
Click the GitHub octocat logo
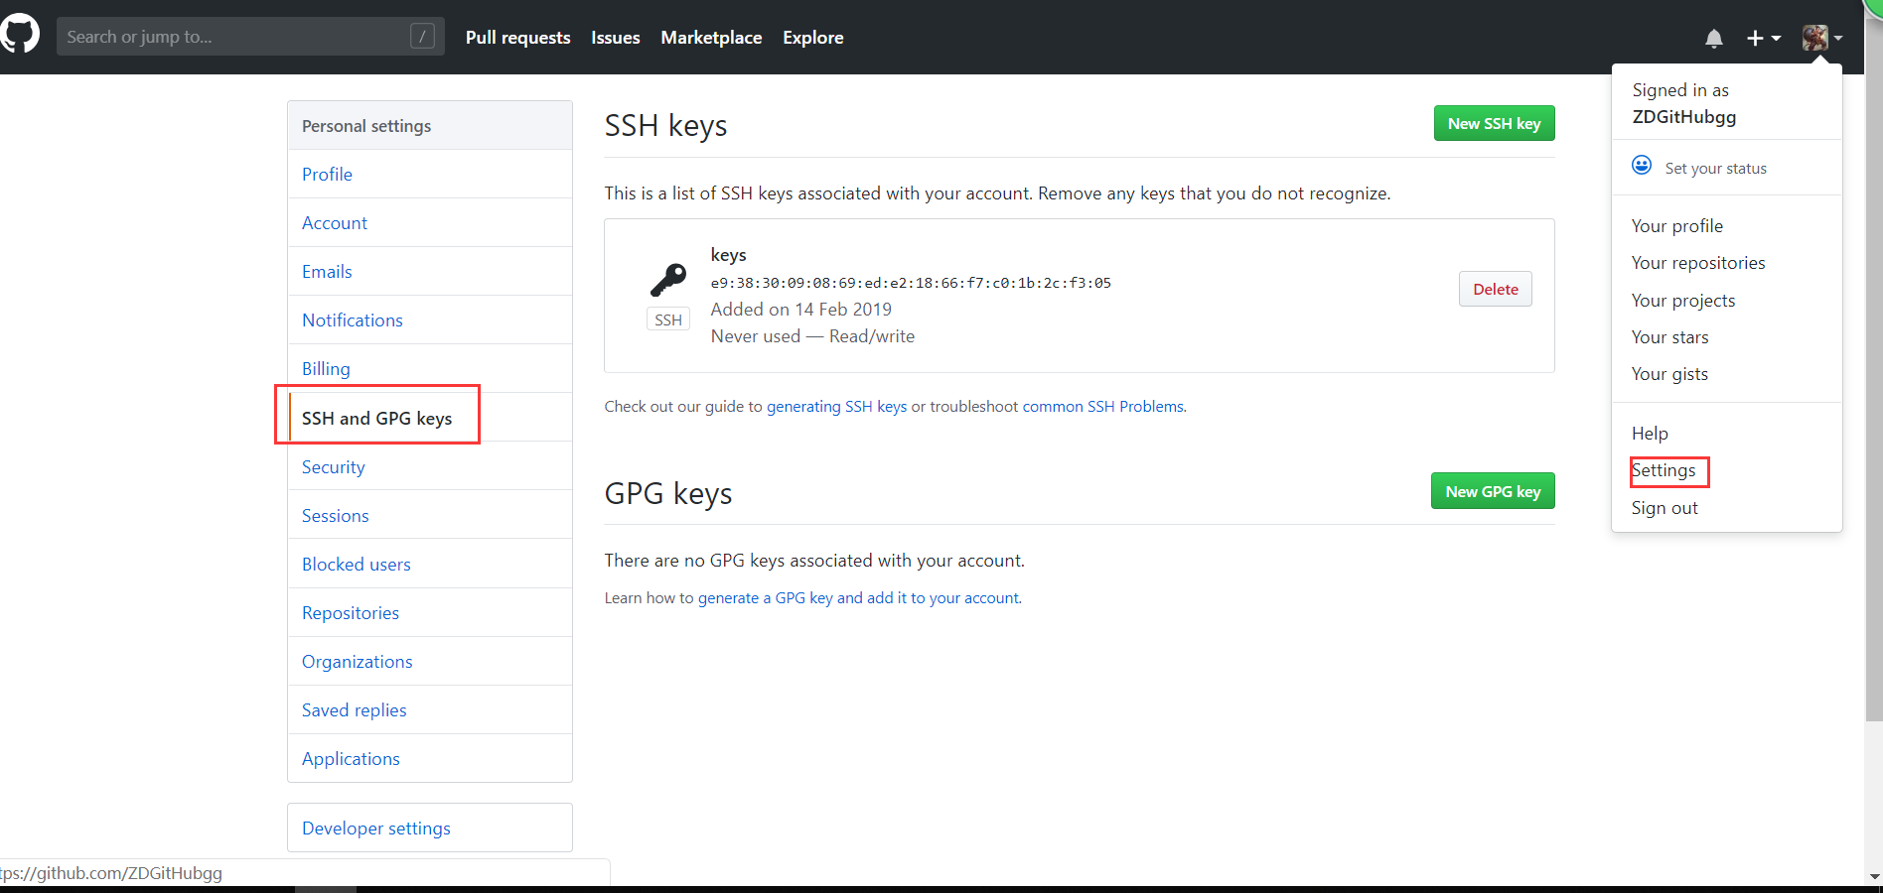pyautogui.click(x=19, y=35)
